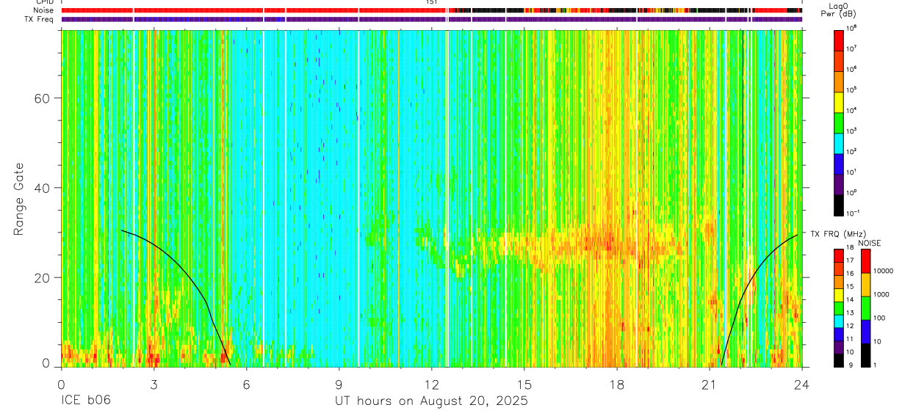Click the 20 tick on Range Gate axis
Screen dimensions: 902x416
[x=43, y=277]
